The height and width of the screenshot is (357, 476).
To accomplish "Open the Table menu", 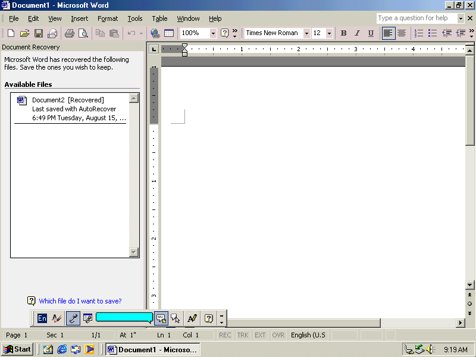I will (x=159, y=18).
